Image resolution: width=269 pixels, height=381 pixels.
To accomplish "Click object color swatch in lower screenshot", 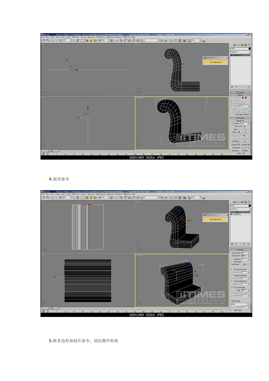I will 250,206.
